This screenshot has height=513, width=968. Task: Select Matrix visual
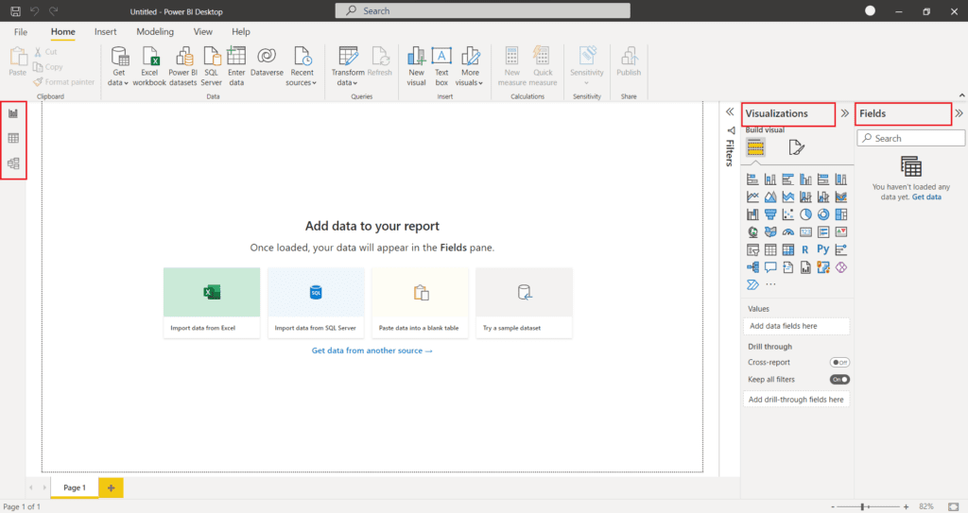point(787,250)
